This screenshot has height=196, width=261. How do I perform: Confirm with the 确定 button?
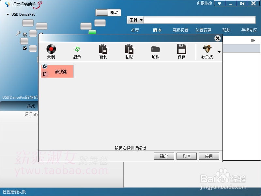pos(164,156)
